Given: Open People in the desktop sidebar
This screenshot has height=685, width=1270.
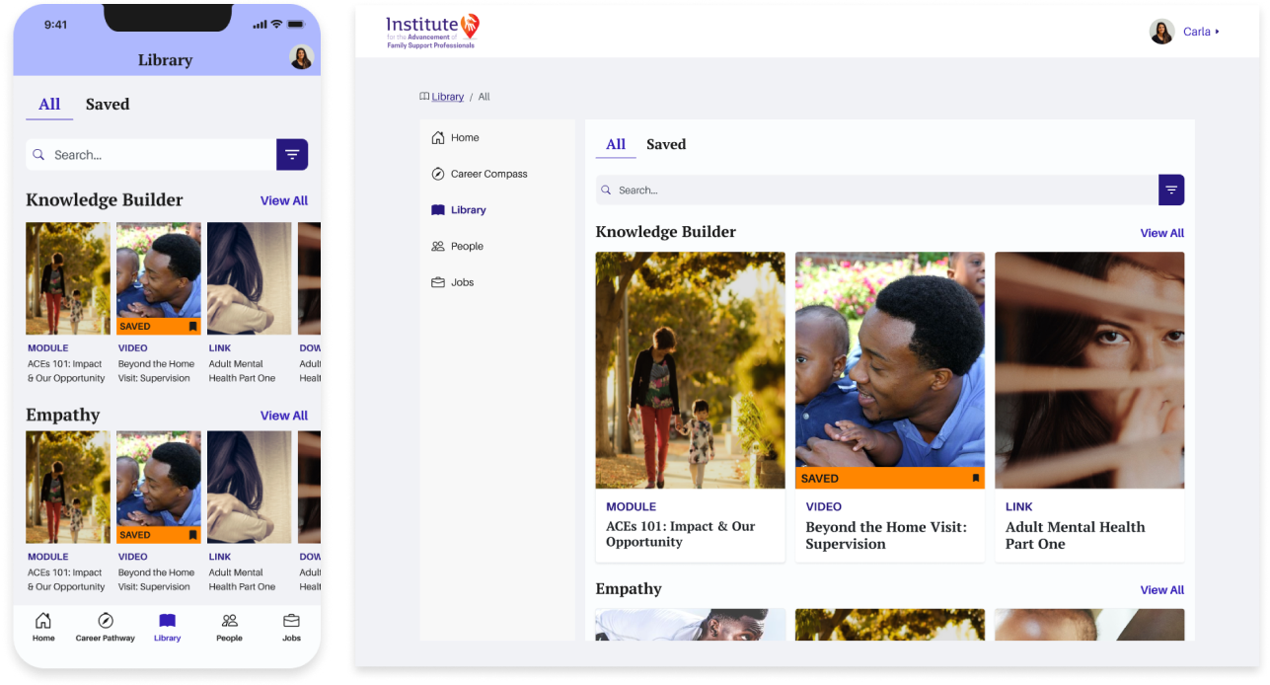Looking at the screenshot, I should (467, 247).
